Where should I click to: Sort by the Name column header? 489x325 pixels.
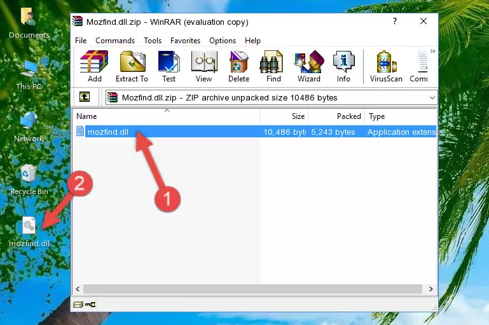tap(167, 116)
